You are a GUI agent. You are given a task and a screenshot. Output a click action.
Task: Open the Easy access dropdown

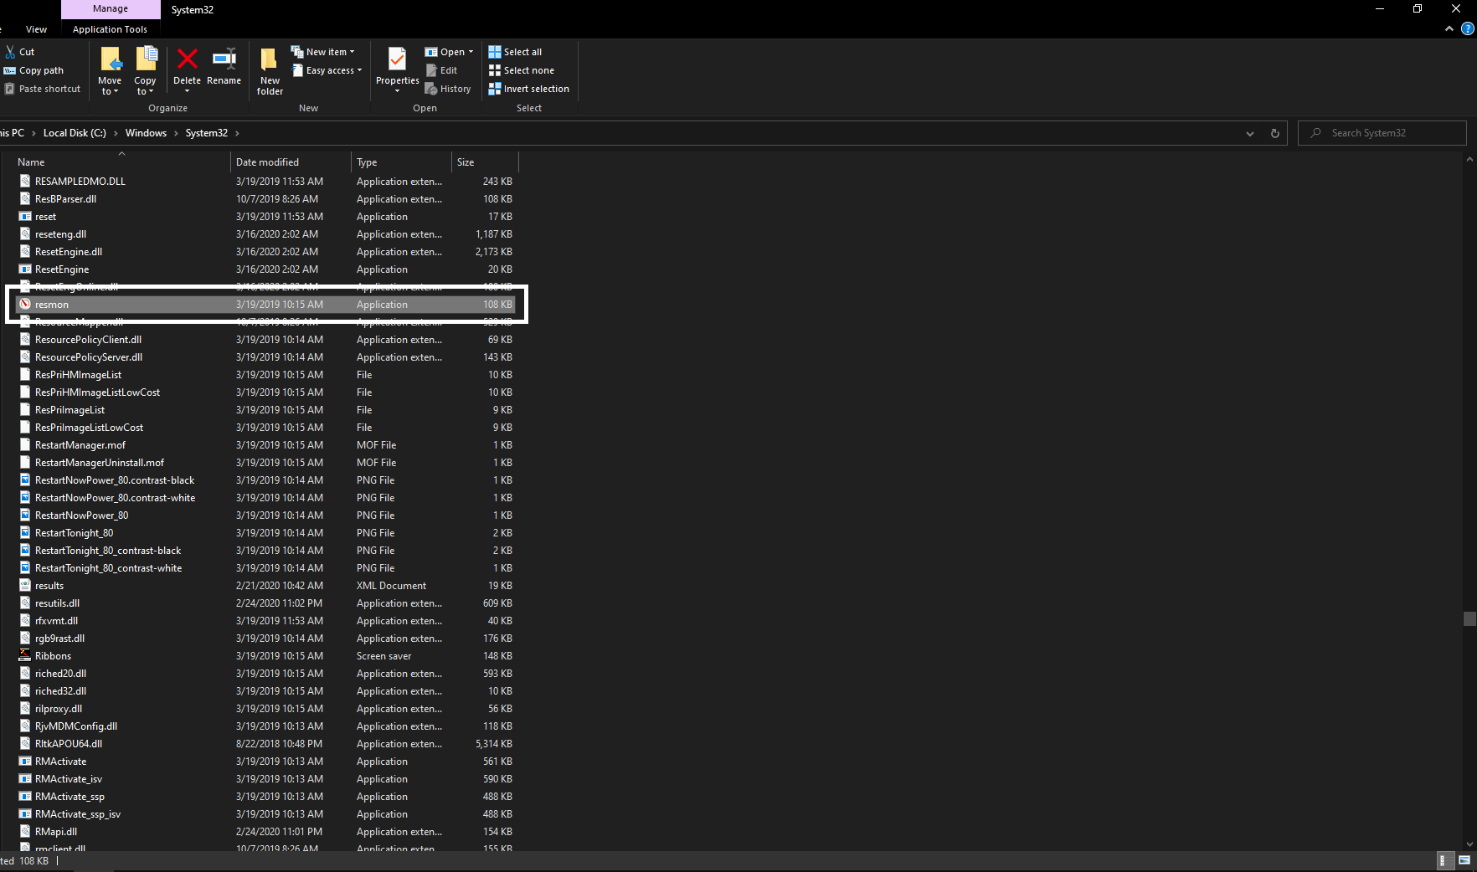327,70
